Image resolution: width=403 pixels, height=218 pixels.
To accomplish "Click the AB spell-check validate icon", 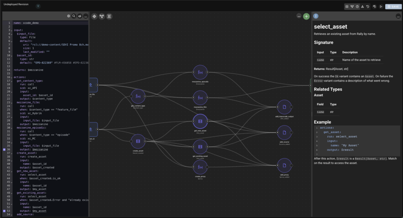I will [374, 7].
